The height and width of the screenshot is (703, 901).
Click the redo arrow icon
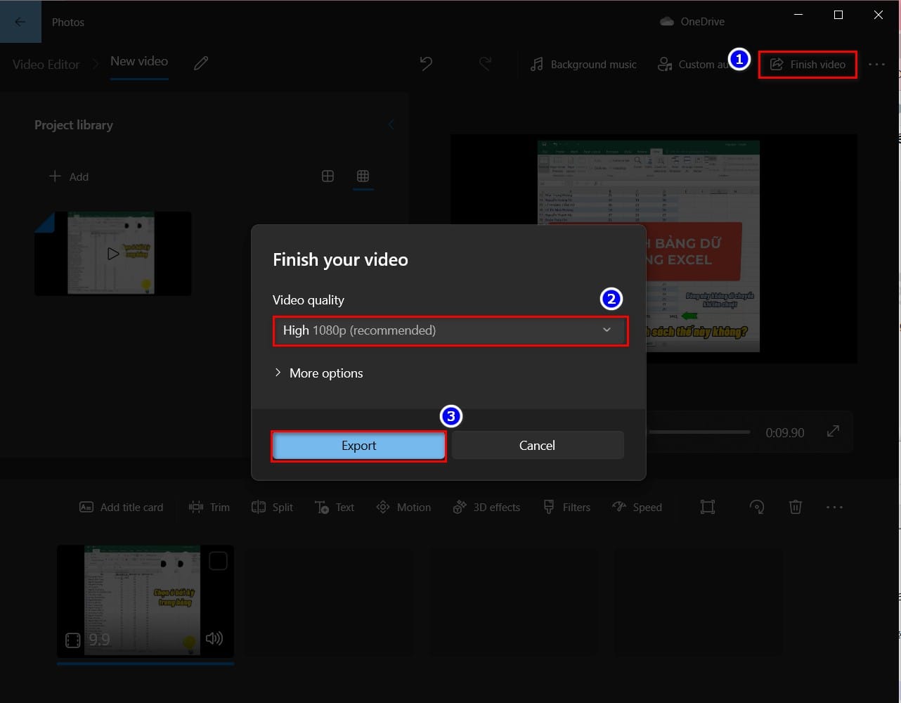[485, 63]
